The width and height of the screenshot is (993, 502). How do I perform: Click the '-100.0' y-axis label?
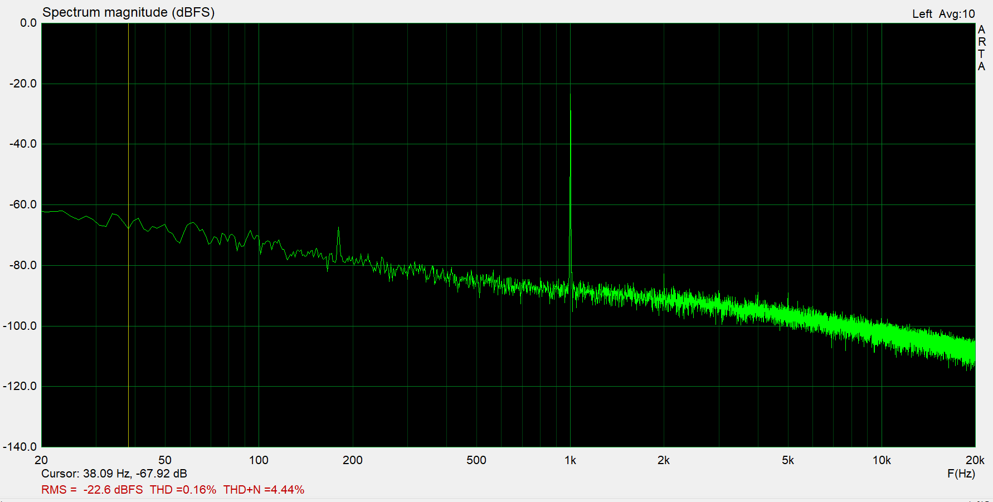click(20, 326)
